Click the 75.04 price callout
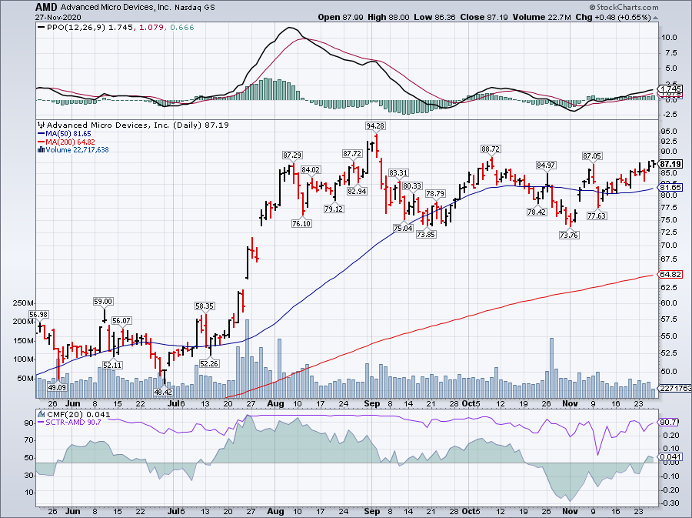The height and width of the screenshot is (518, 692). [403, 228]
